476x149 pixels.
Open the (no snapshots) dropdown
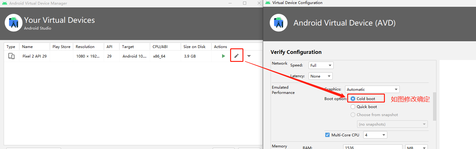pyautogui.click(x=392, y=124)
